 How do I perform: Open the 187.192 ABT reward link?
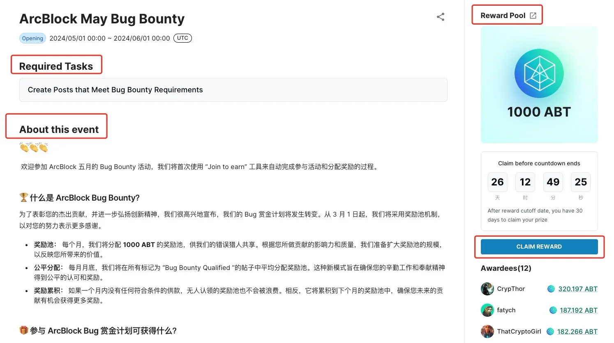coord(579,310)
